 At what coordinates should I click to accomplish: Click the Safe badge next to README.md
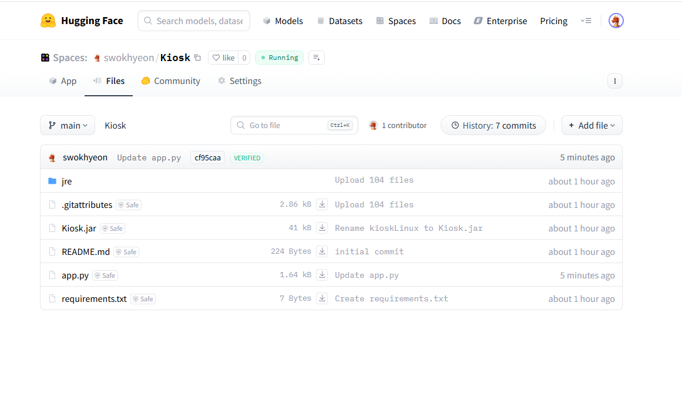[126, 252]
